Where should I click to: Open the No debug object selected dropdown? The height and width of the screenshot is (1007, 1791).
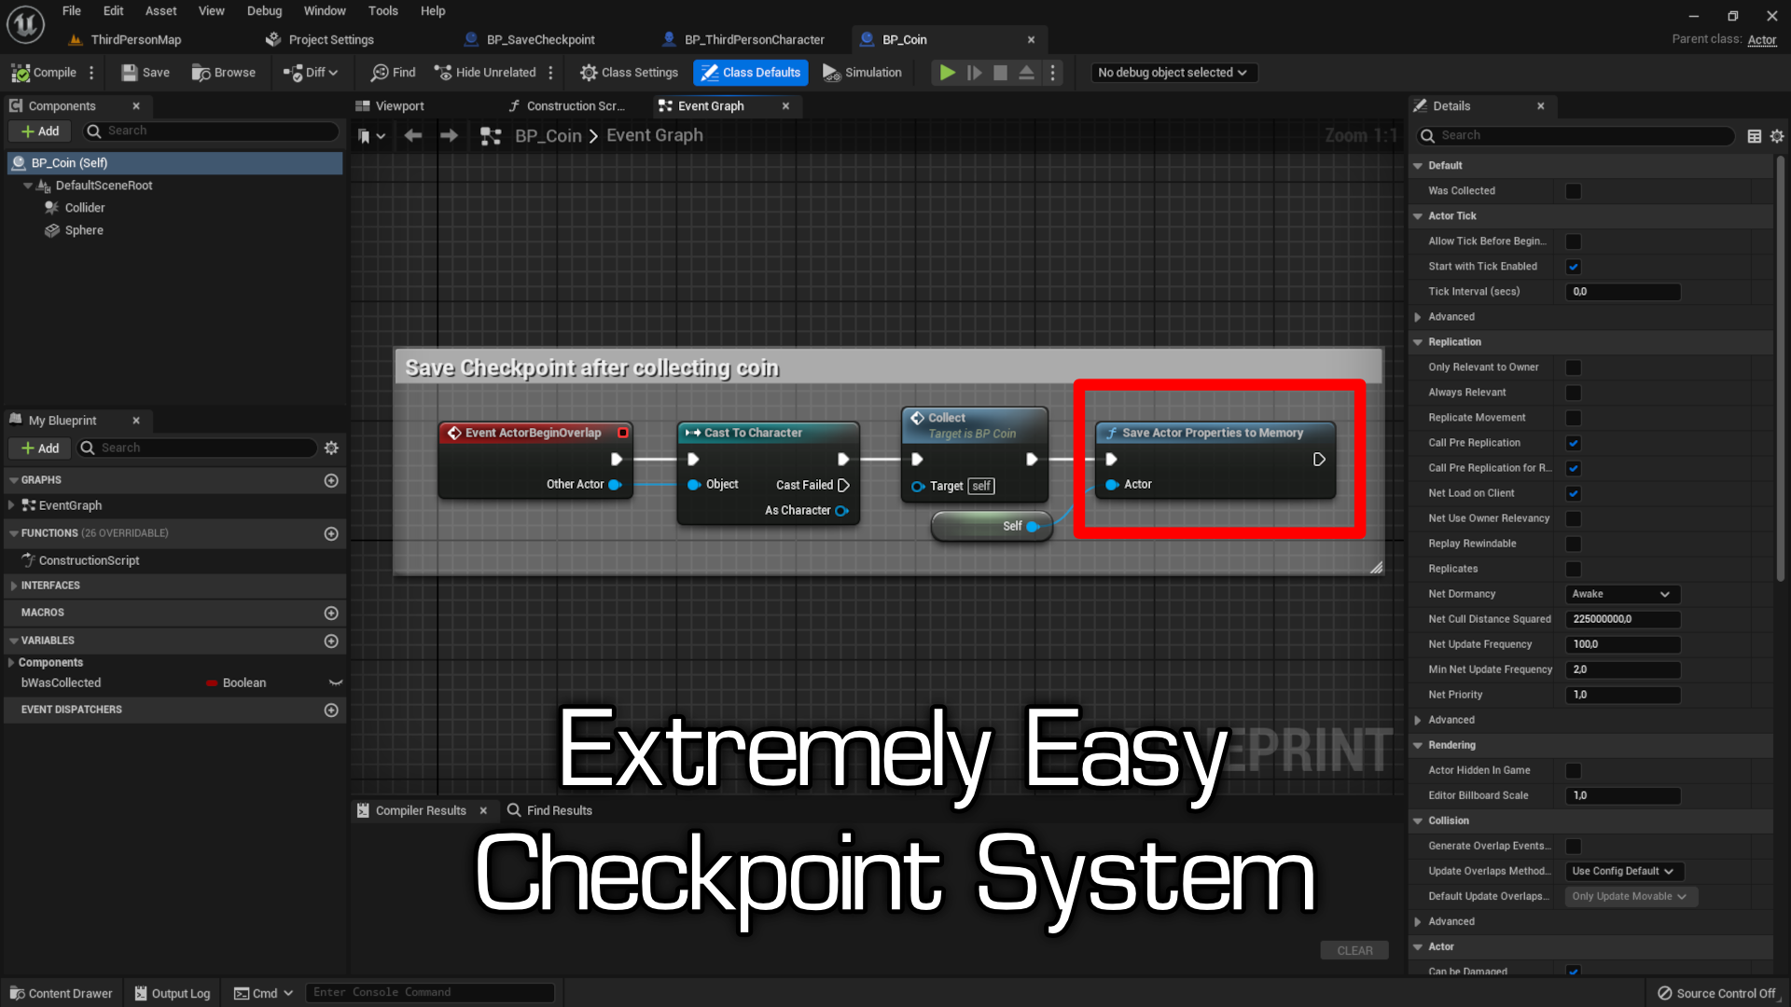tap(1173, 72)
